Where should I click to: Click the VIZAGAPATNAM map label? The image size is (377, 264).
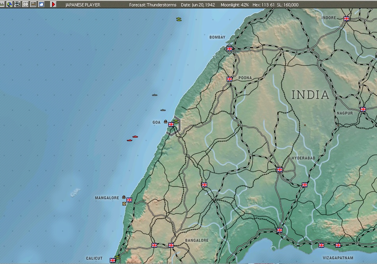[x=338, y=258]
